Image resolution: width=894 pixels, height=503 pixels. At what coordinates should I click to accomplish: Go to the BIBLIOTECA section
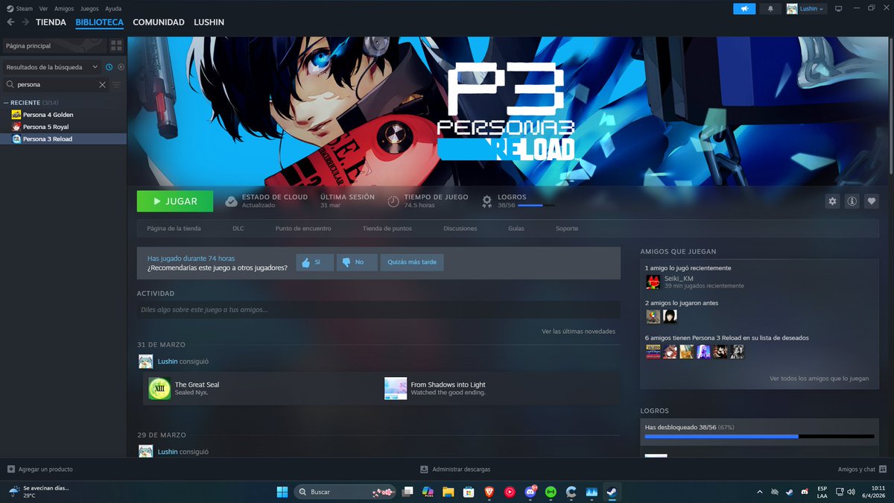[x=99, y=22]
